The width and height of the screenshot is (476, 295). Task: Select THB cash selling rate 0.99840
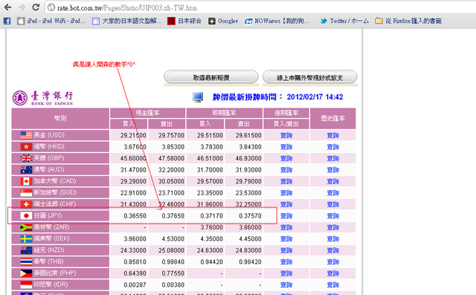(x=173, y=262)
